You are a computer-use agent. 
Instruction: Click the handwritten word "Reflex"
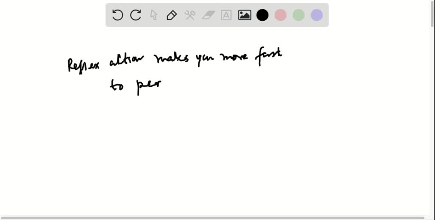click(x=83, y=66)
